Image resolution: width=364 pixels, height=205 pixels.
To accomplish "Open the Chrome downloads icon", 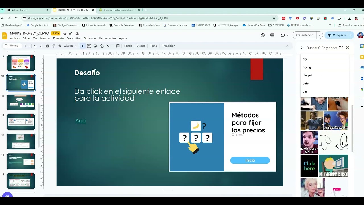I will 349,18.
